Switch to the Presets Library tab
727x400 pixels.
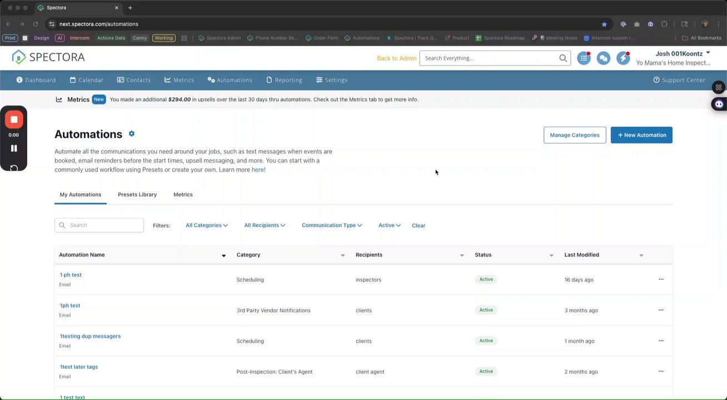[137, 194]
